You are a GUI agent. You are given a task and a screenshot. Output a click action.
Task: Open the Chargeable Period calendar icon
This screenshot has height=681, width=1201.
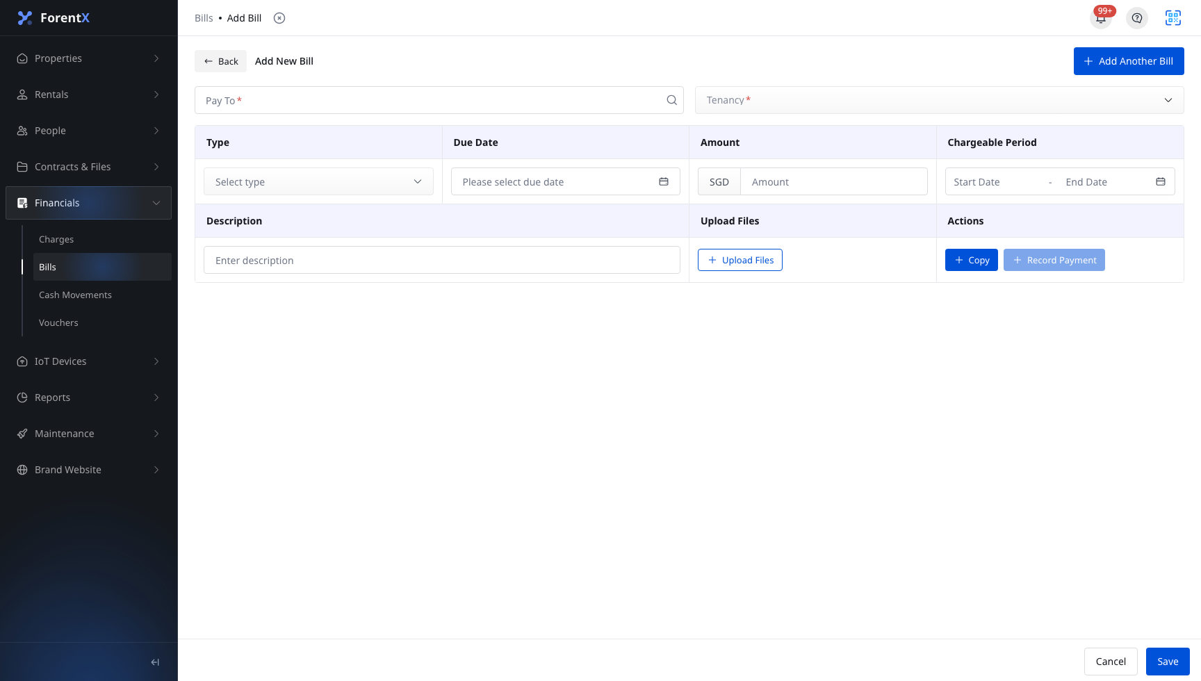pos(1161,182)
